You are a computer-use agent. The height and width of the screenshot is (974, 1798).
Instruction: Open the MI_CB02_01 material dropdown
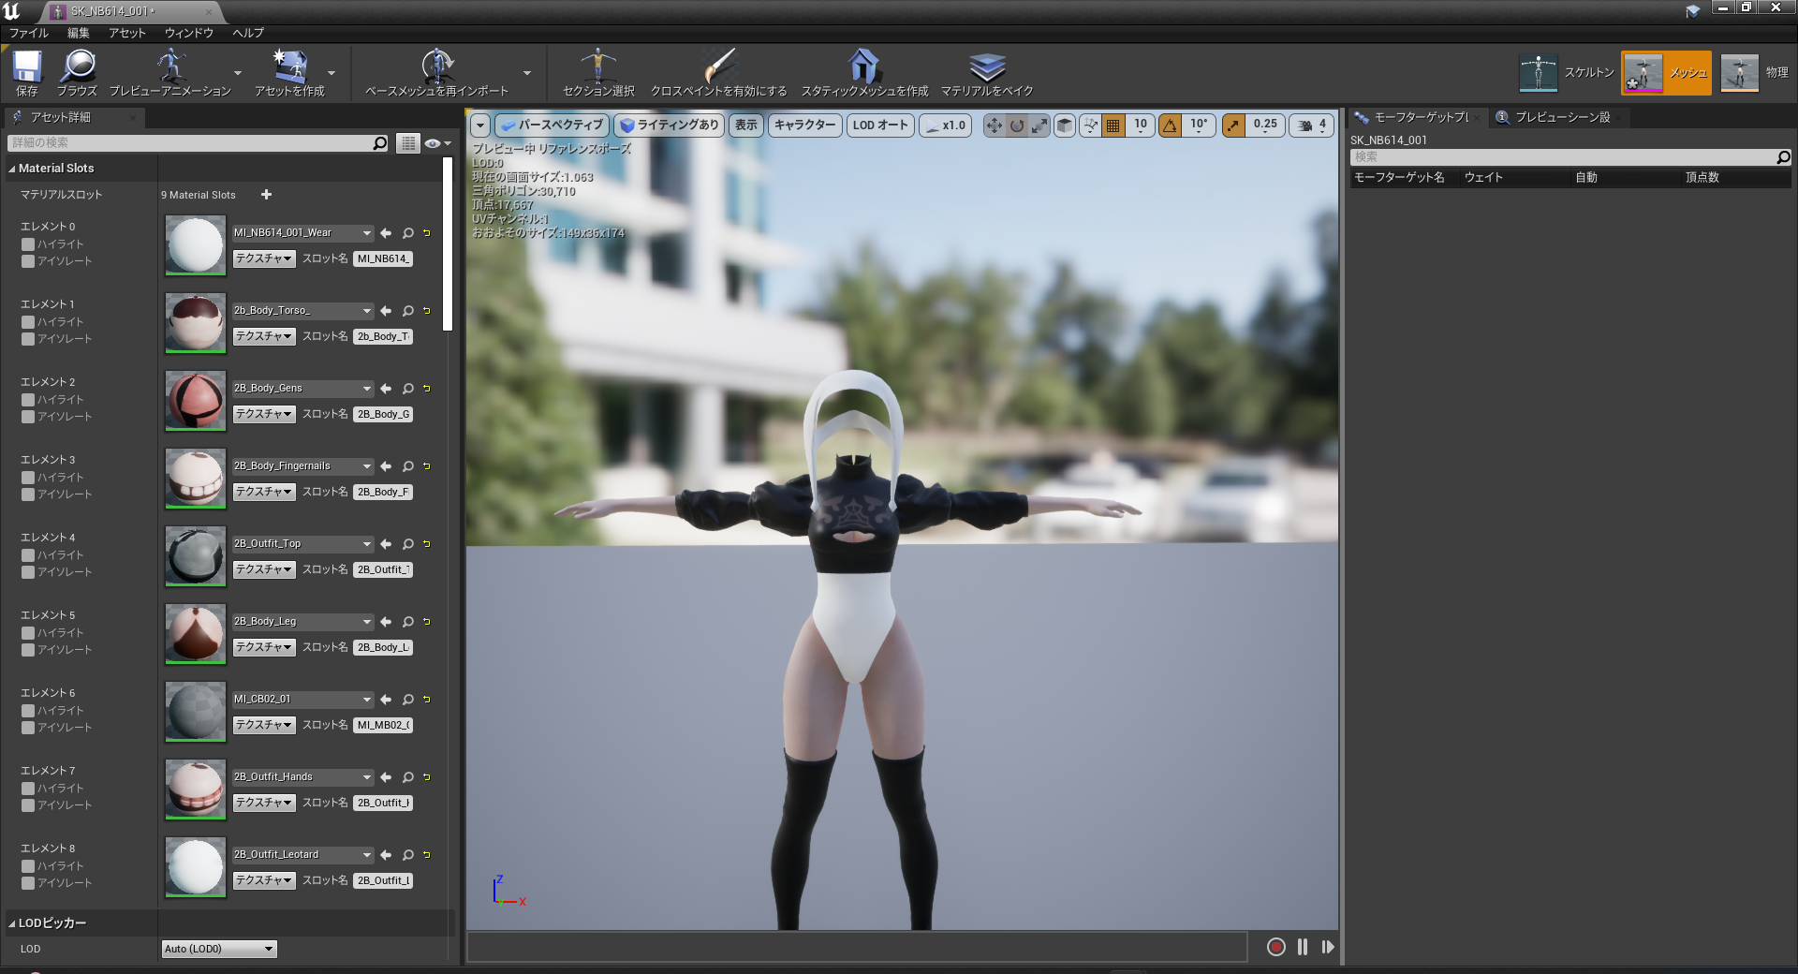[302, 700]
